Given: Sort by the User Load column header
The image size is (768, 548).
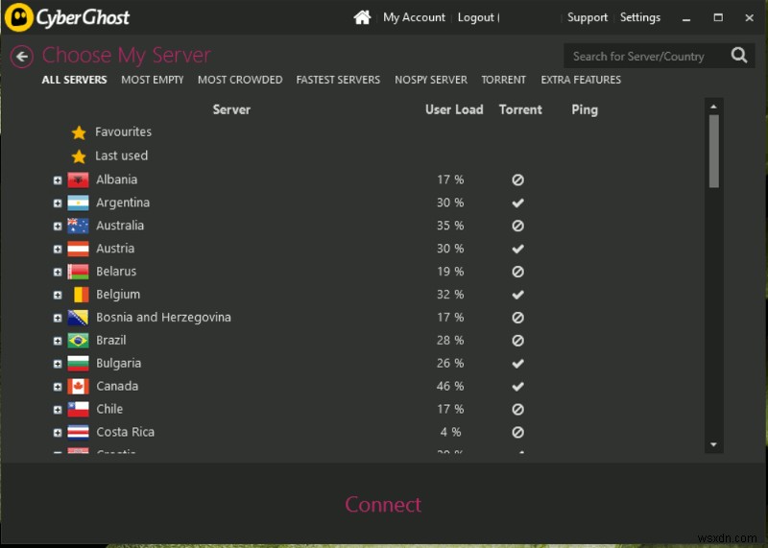Looking at the screenshot, I should [454, 109].
